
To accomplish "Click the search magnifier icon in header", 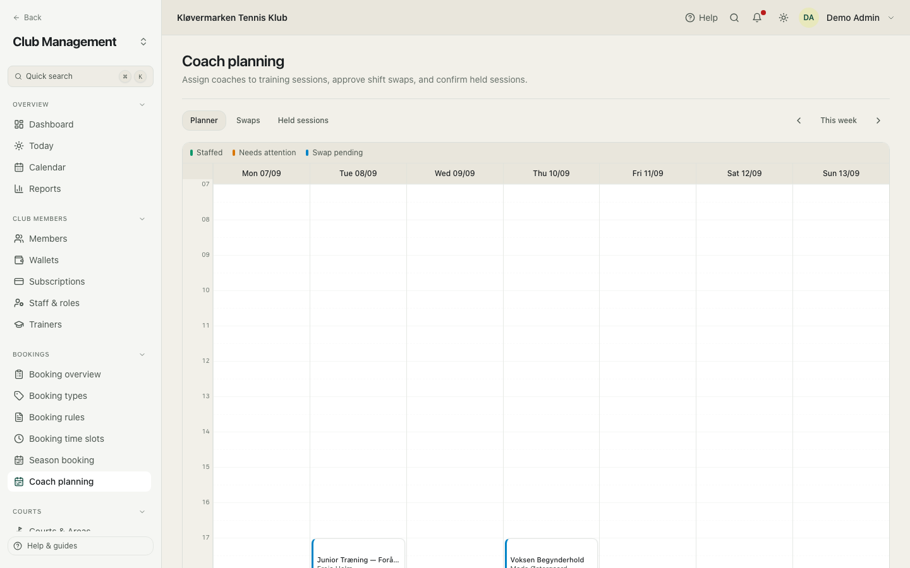I will pos(734,18).
